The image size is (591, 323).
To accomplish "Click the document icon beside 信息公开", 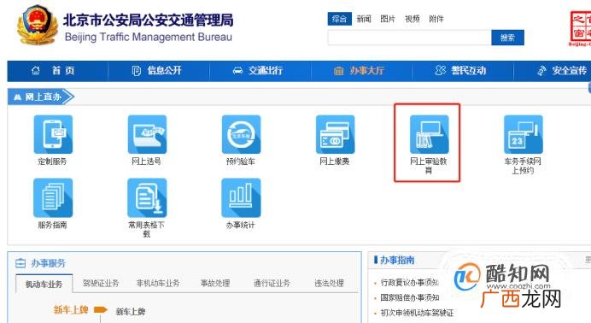I will click(x=137, y=70).
